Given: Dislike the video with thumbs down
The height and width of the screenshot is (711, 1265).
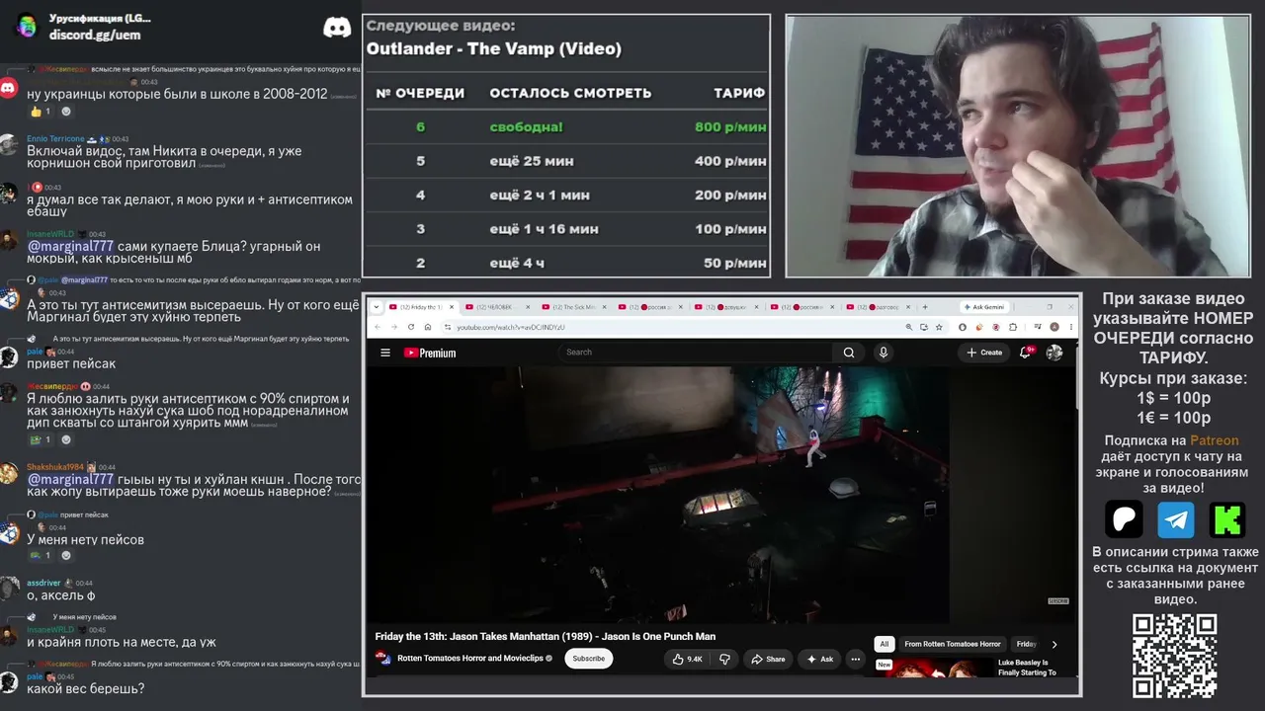Looking at the screenshot, I should click(x=724, y=659).
